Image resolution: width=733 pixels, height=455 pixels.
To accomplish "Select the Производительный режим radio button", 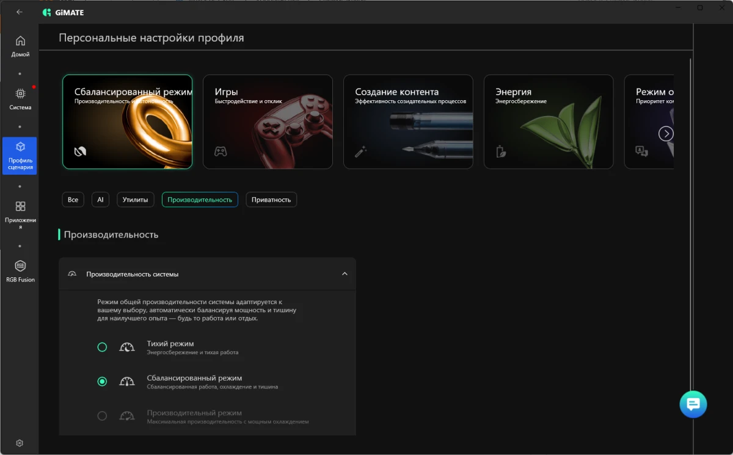I will 102,416.
